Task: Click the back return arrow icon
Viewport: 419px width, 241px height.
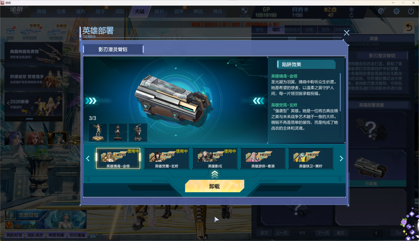Action: 409,27
